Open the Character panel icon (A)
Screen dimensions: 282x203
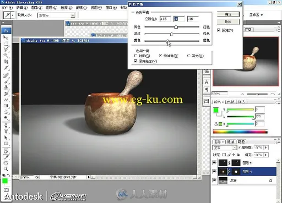coord(207,82)
